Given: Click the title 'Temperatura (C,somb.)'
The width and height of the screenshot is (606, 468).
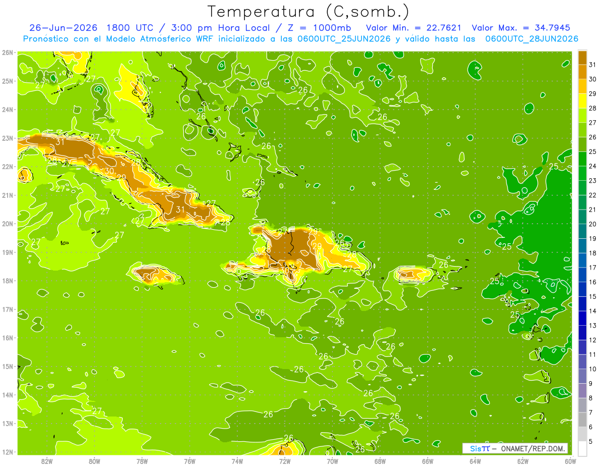Looking at the screenshot, I should coord(308,12).
